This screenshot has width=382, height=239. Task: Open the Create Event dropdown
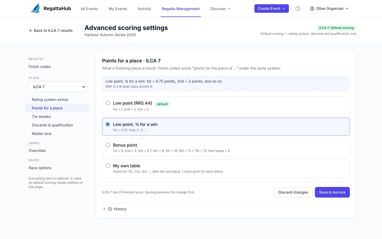271,8
